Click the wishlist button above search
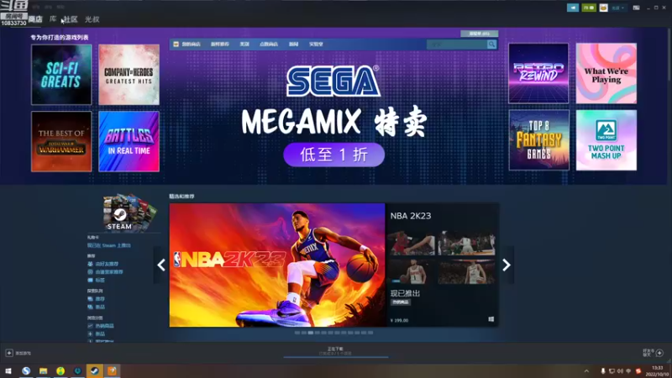The width and height of the screenshot is (672, 378). pyautogui.click(x=479, y=34)
